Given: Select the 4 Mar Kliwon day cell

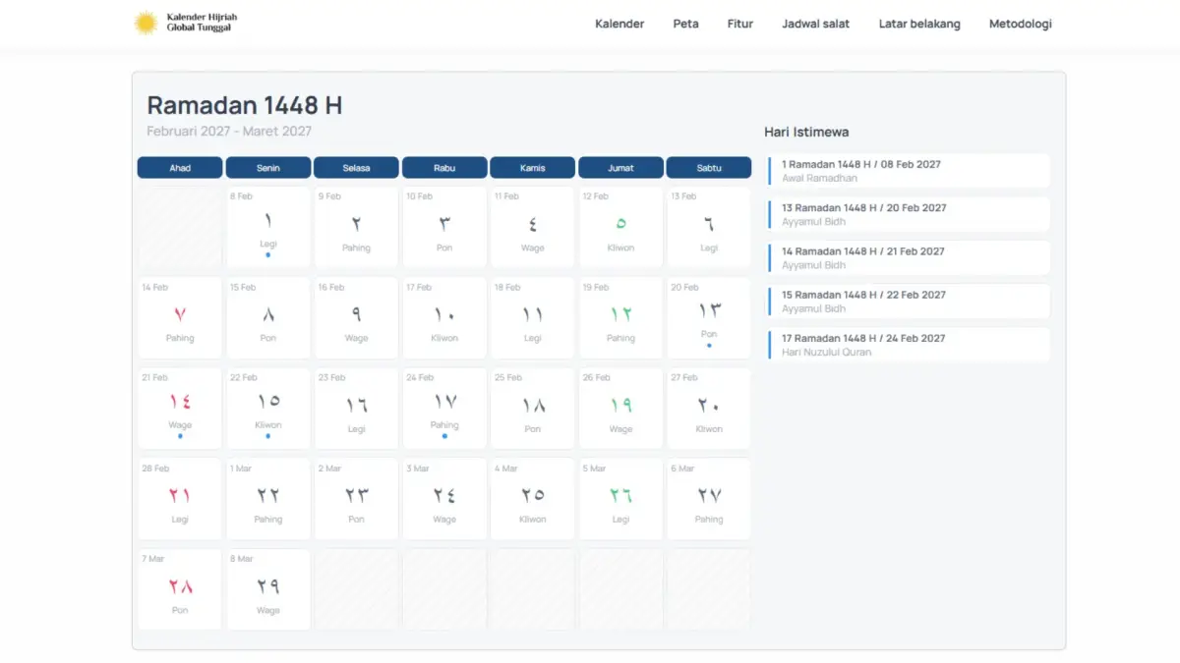Looking at the screenshot, I should coord(533,499).
